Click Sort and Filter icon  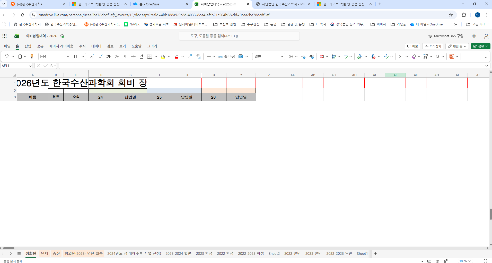tap(426, 57)
